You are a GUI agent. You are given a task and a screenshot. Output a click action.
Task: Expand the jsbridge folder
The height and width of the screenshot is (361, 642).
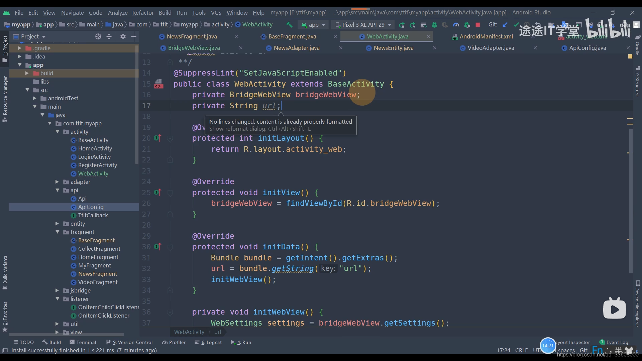(57, 290)
